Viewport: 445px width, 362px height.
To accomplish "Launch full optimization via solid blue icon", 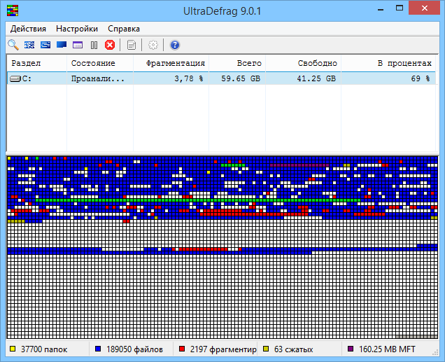I will pyautogui.click(x=62, y=45).
